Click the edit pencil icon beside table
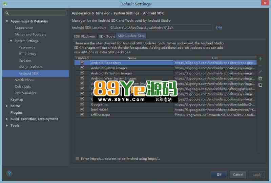Viewport: 271px width, 183px height. tap(260, 72)
